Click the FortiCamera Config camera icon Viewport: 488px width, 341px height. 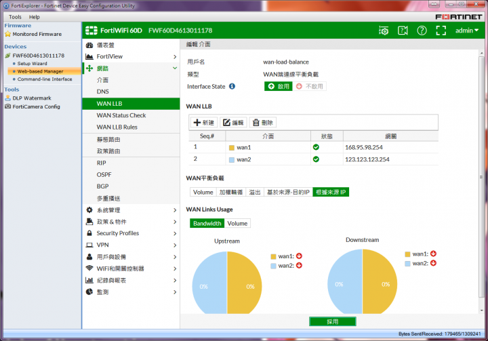(7, 106)
